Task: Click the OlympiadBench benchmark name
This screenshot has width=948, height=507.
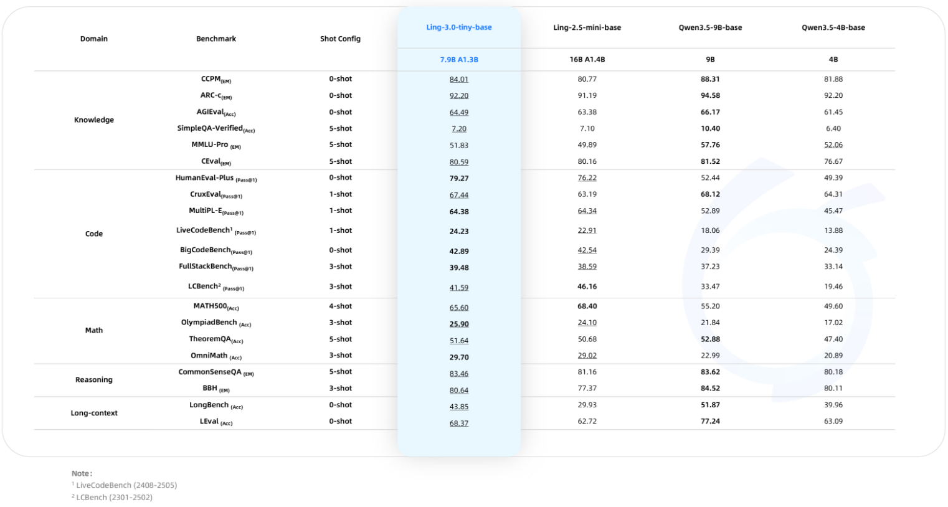Action: tap(216, 323)
